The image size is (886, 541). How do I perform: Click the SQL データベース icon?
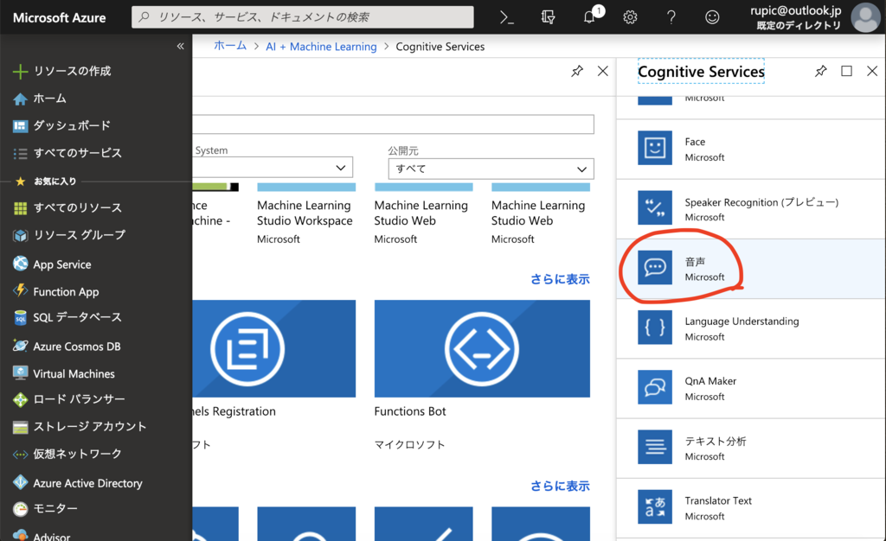(x=21, y=318)
